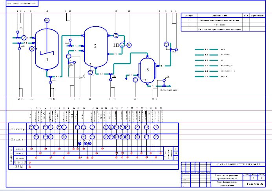Select the top teal pipeline sample in the legend
The width and height of the screenshot is (272, 191).
pos(206,49)
